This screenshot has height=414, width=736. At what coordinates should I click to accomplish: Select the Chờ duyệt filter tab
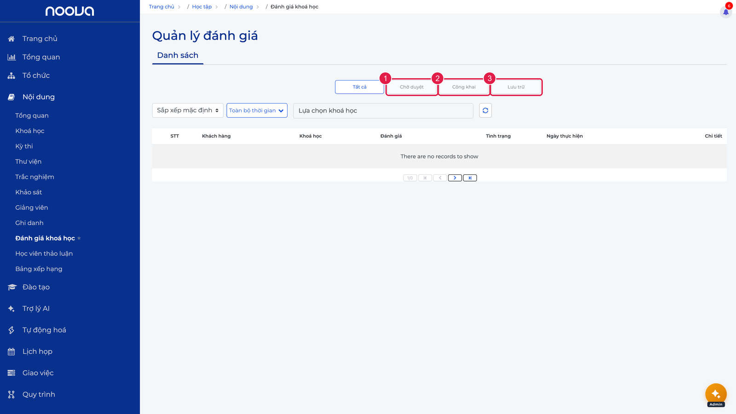click(412, 87)
